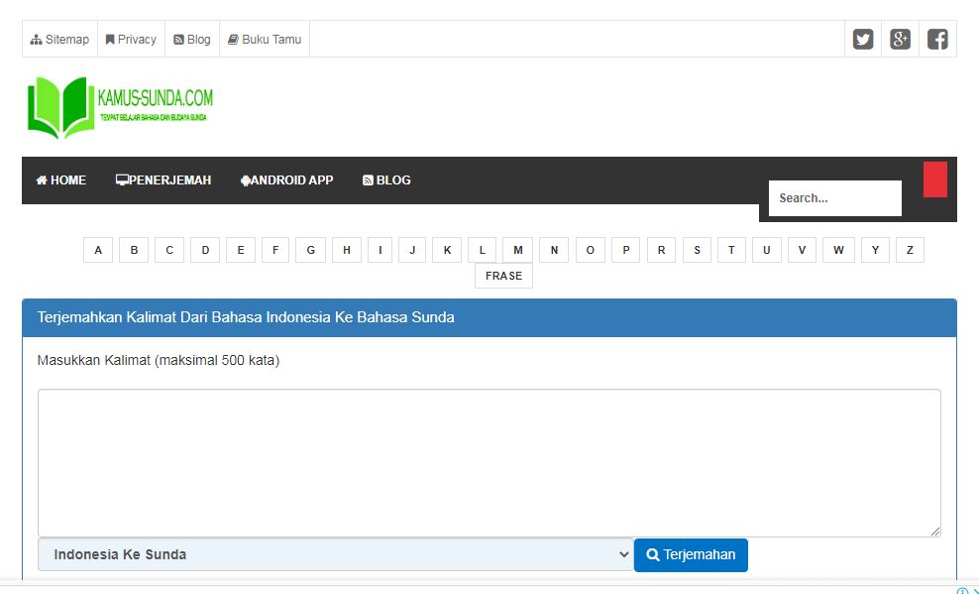Click the Terjemahan translate button
The height and width of the screenshot is (594, 979).
691,555
